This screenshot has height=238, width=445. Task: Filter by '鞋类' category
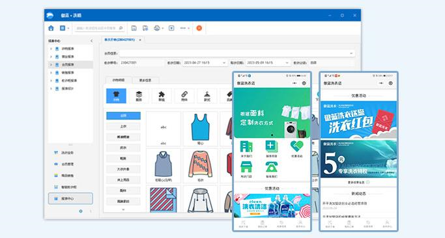point(123,159)
